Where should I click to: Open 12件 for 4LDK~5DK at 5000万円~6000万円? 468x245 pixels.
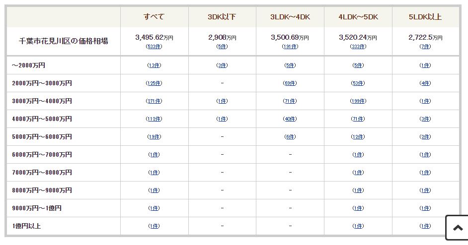pos(358,137)
